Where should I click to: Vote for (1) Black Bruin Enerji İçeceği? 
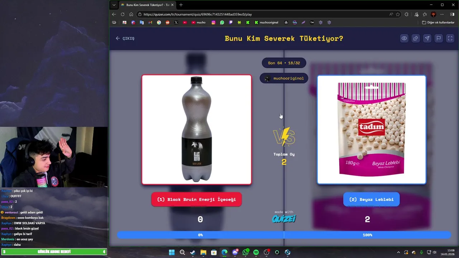pyautogui.click(x=197, y=200)
